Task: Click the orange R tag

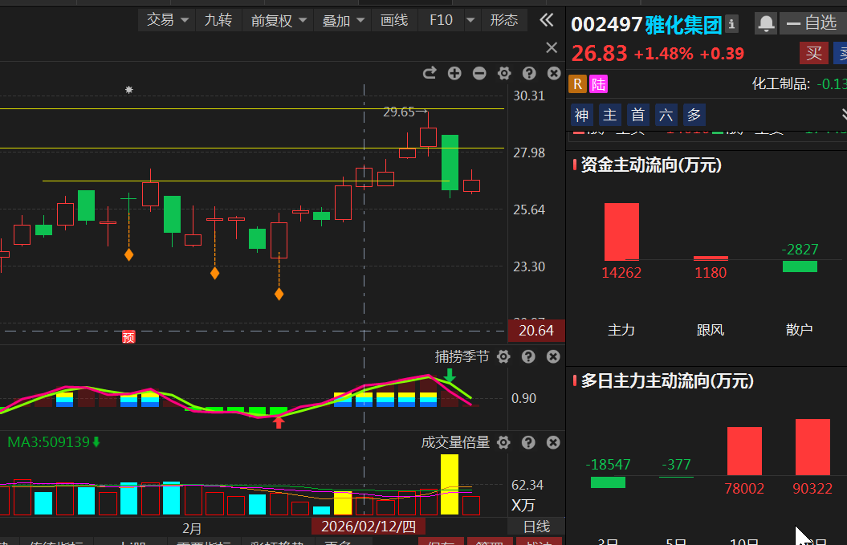Action: 577,84
